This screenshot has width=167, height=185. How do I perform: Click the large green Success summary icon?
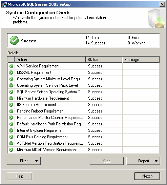click(14, 40)
